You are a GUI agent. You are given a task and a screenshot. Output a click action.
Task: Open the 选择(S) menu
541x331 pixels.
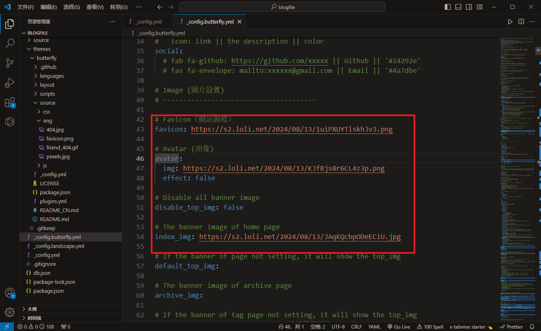pyautogui.click(x=72, y=7)
